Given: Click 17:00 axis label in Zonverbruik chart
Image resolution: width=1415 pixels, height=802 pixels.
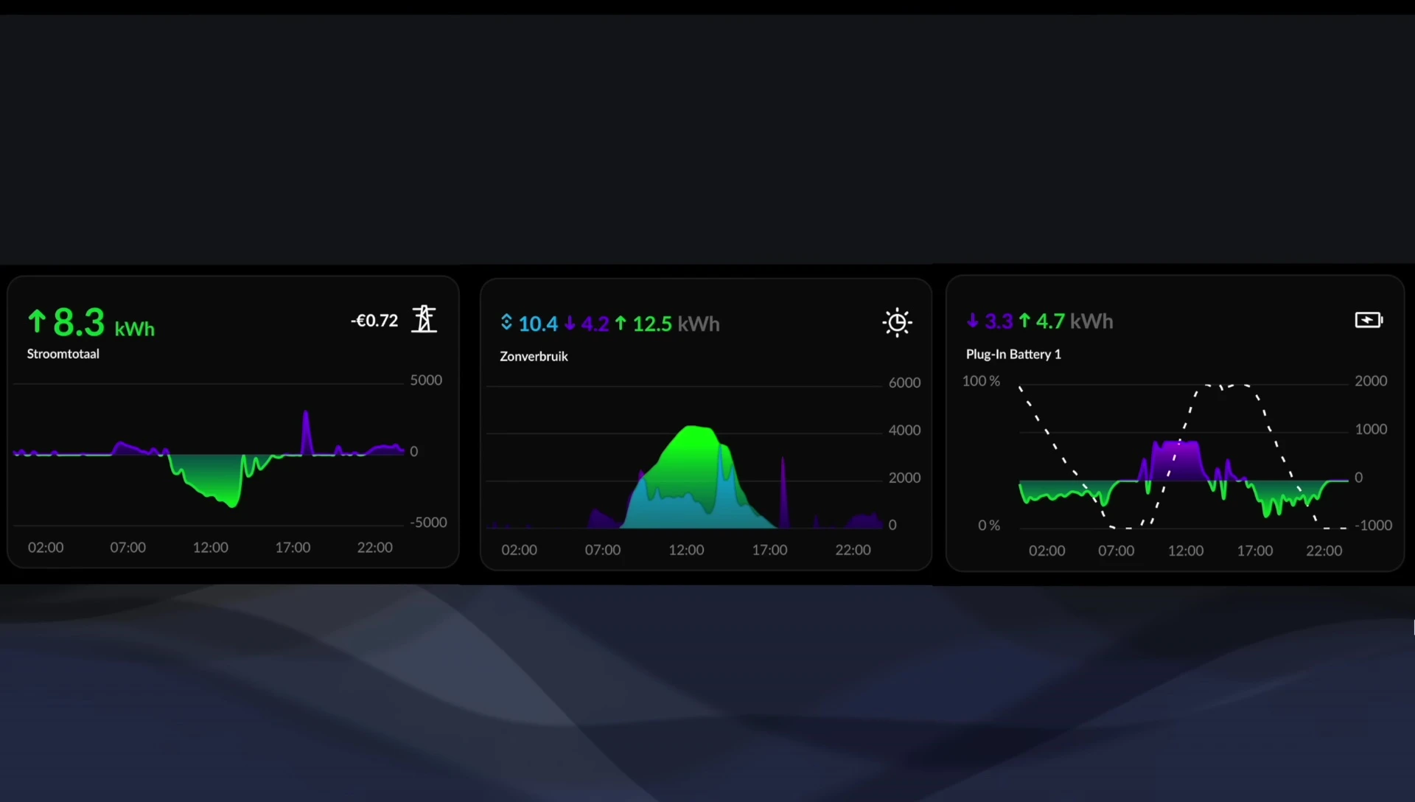Looking at the screenshot, I should click(x=769, y=550).
